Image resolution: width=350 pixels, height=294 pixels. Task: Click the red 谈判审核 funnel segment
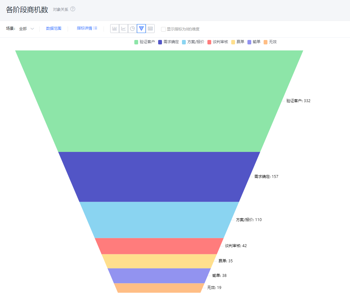(x=159, y=246)
